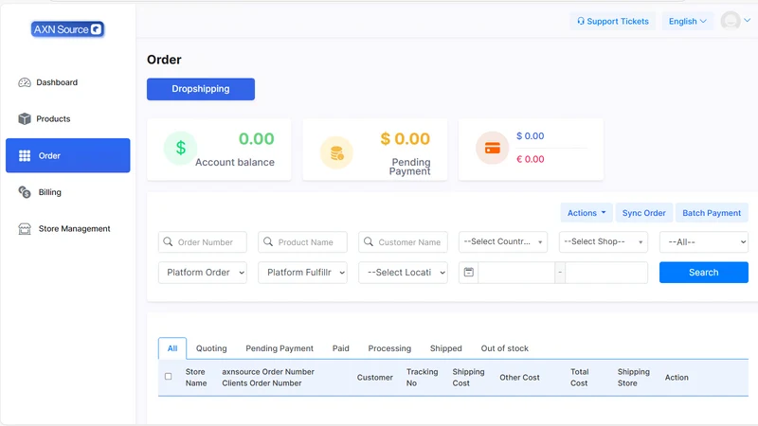Screen dimensions: 758x426
Task: Click the orange credit card icon
Action: pyautogui.click(x=492, y=148)
